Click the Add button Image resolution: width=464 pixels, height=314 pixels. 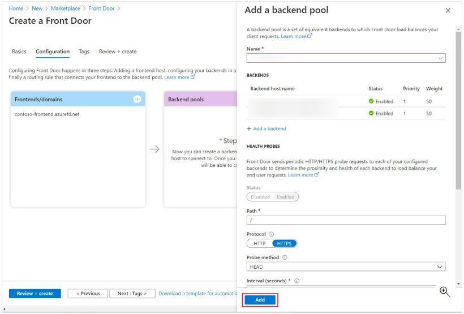tap(260, 300)
